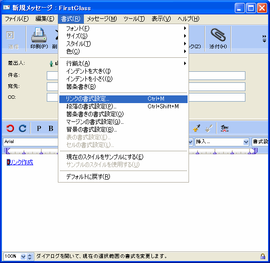Click into the 件名 subject field
This screenshot has height=263, width=270.
146,76
